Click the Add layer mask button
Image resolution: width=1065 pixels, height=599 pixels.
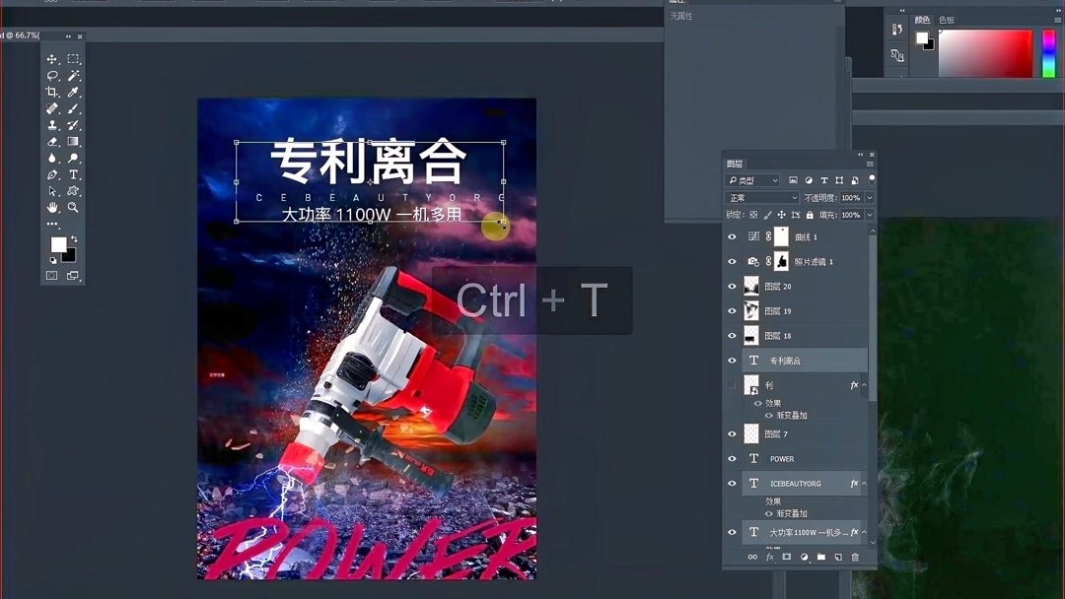[786, 557]
